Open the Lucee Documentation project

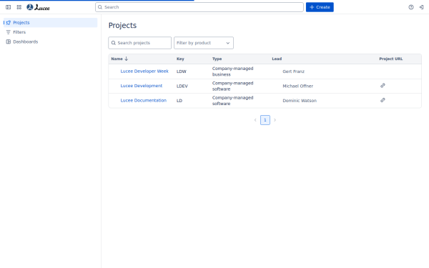[144, 100]
